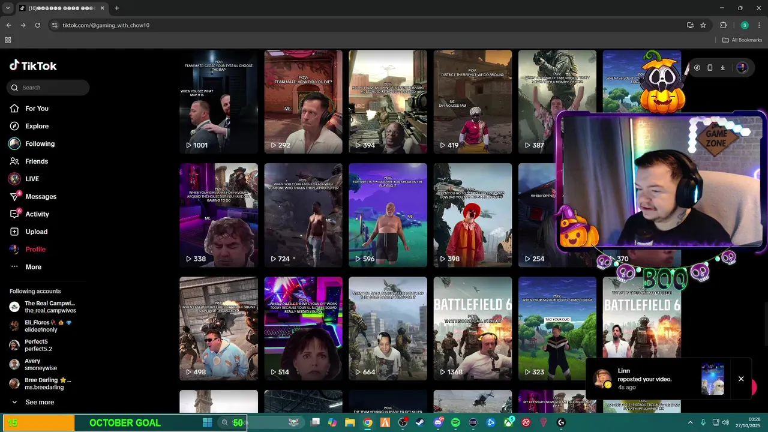The width and height of the screenshot is (768, 432).
Task: Click the download desktop app icon
Action: coord(723,68)
